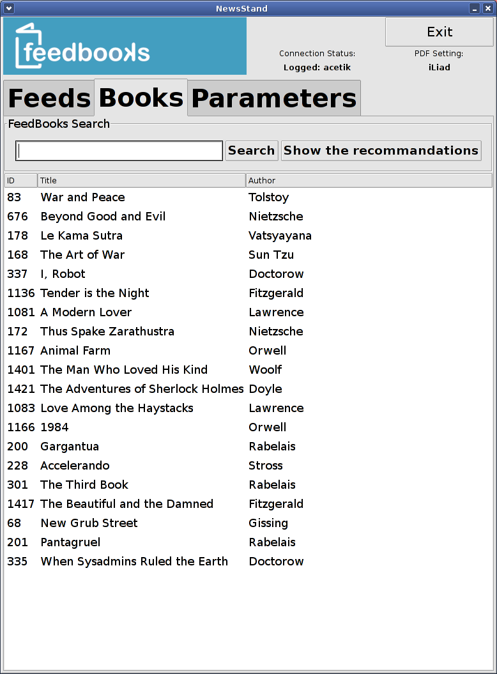Choose the 1984 book entry
Image resolution: width=497 pixels, height=674 pixels.
(x=54, y=427)
